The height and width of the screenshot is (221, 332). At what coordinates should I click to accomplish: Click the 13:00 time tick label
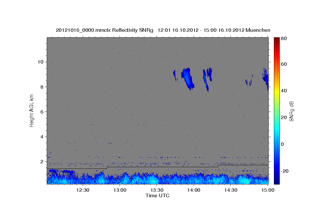(x=120, y=190)
